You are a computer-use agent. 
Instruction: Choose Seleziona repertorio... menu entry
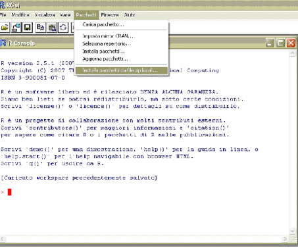(x=122, y=43)
